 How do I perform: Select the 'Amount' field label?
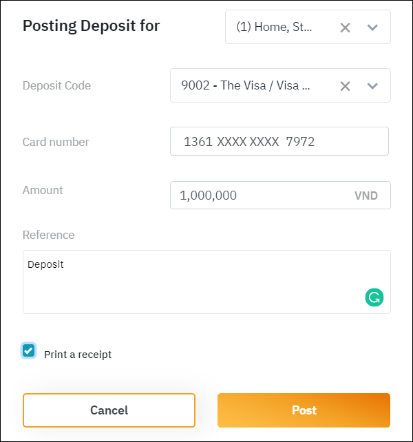pyautogui.click(x=43, y=190)
